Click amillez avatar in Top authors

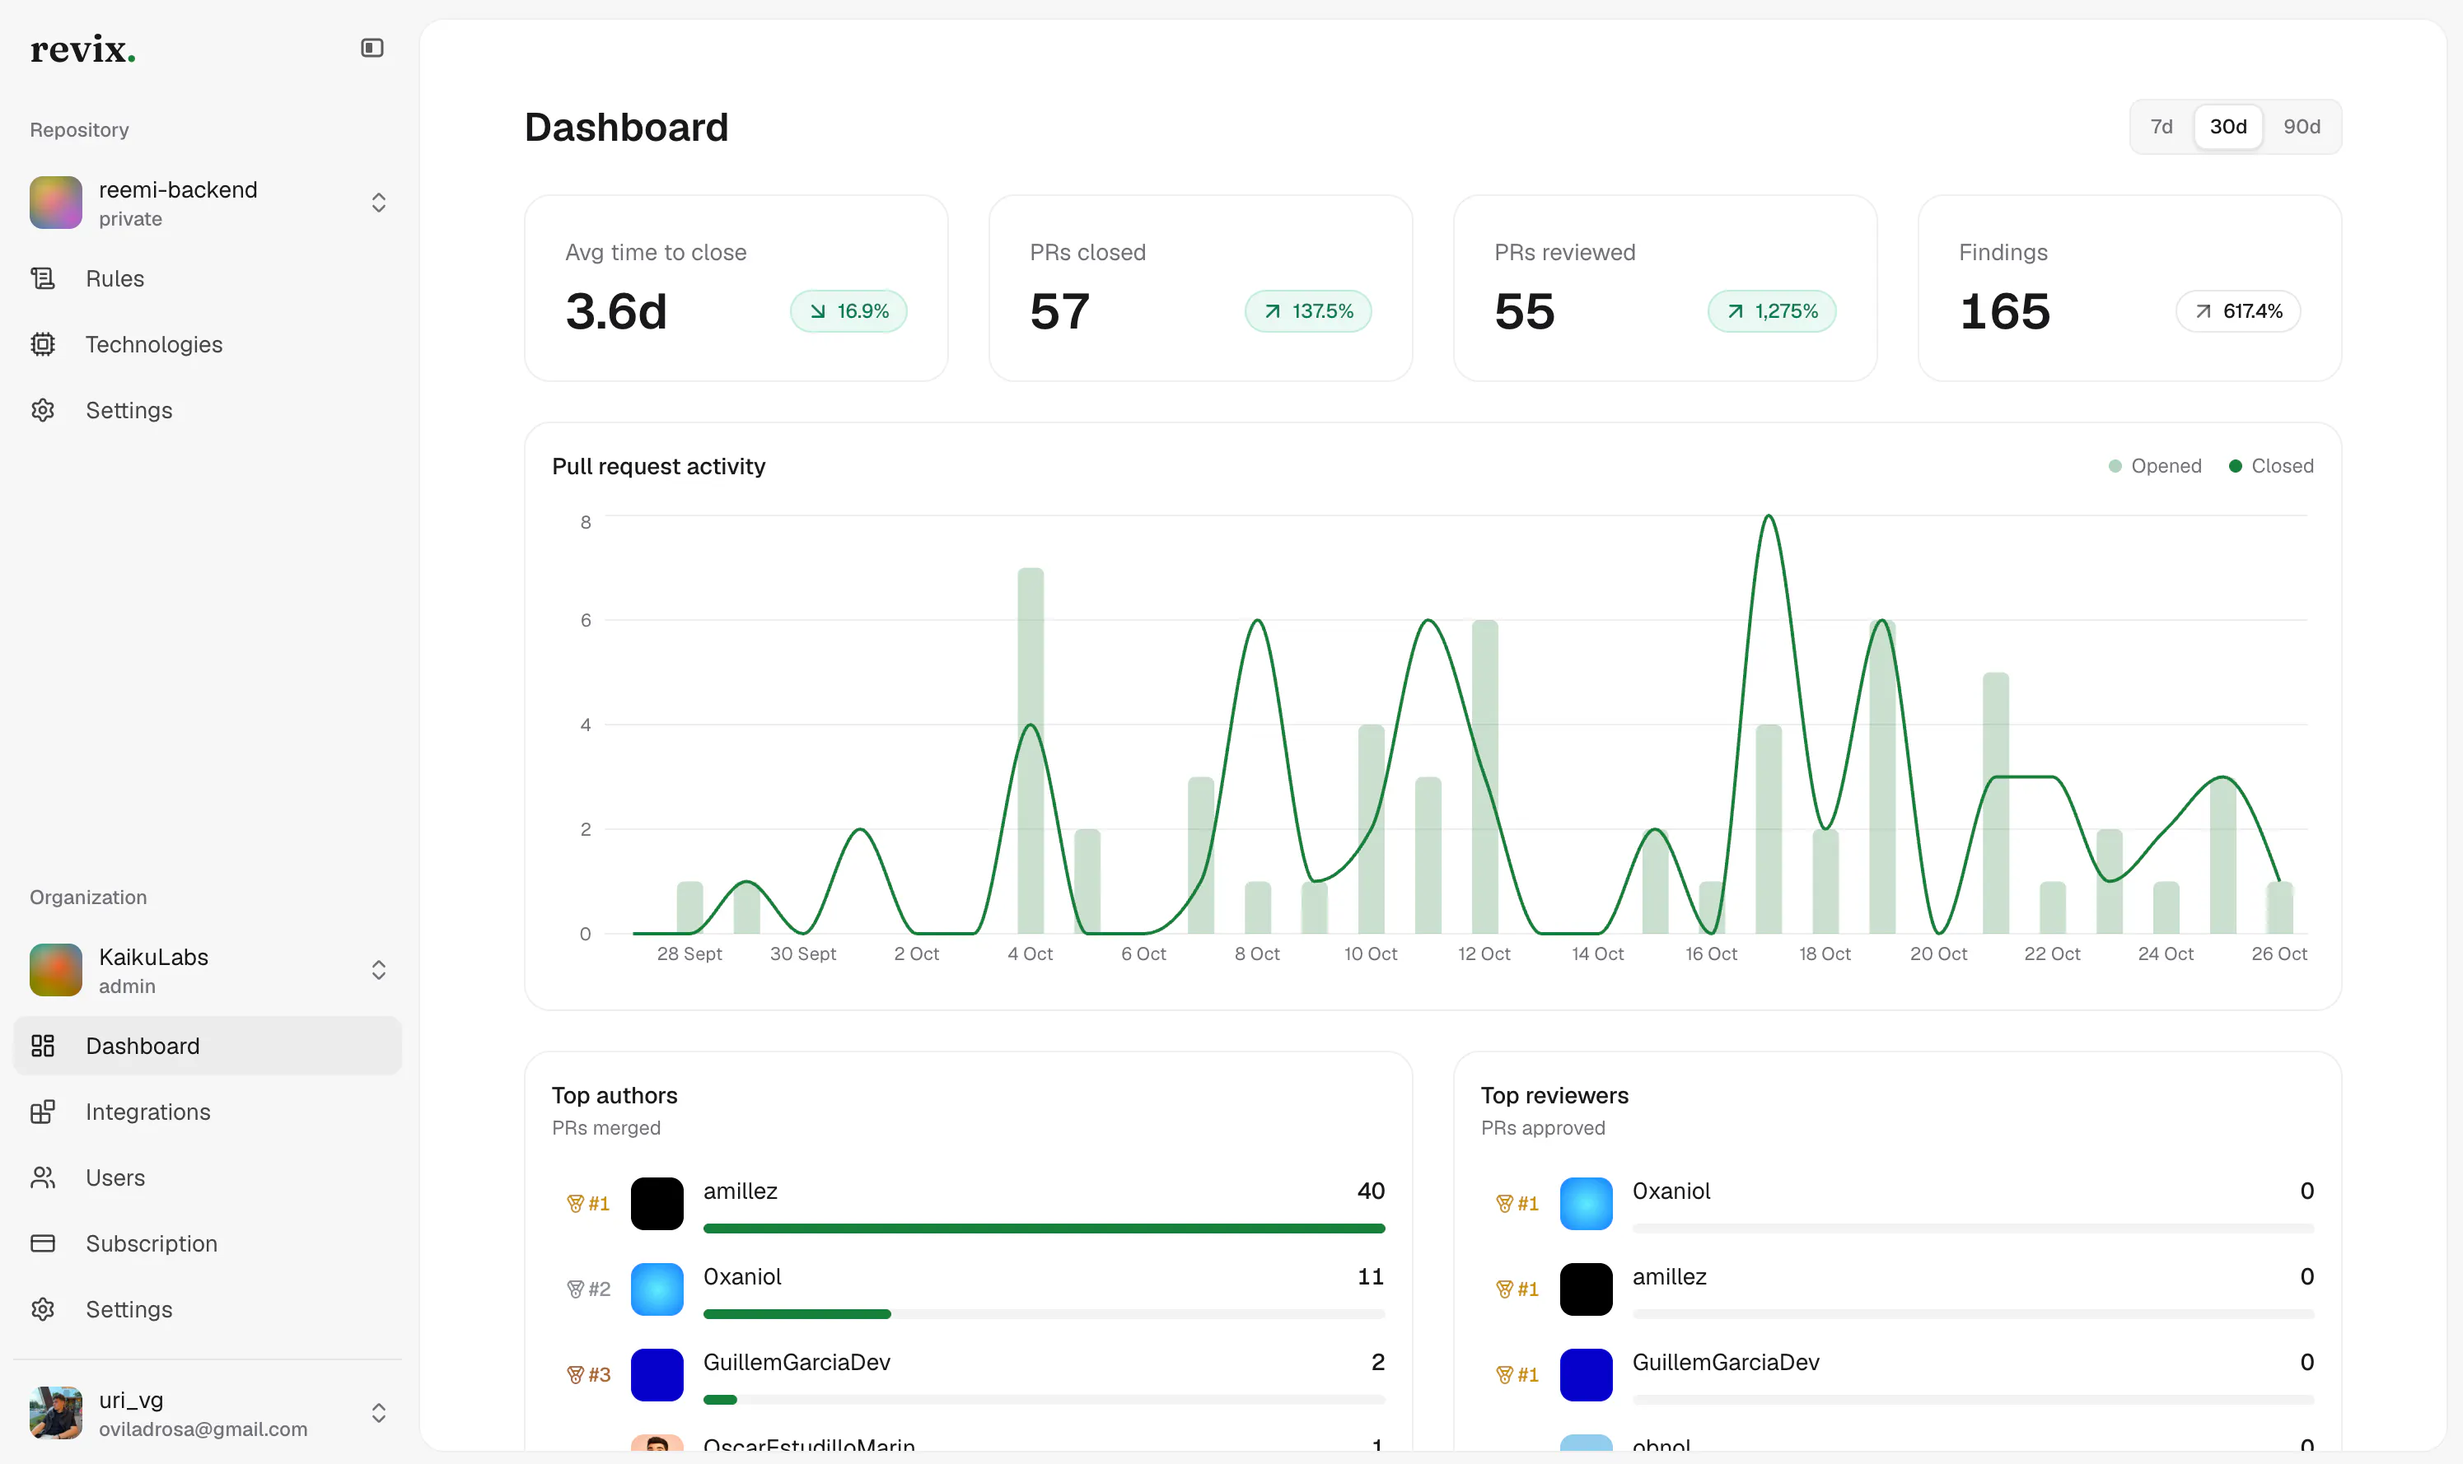[x=657, y=1204]
